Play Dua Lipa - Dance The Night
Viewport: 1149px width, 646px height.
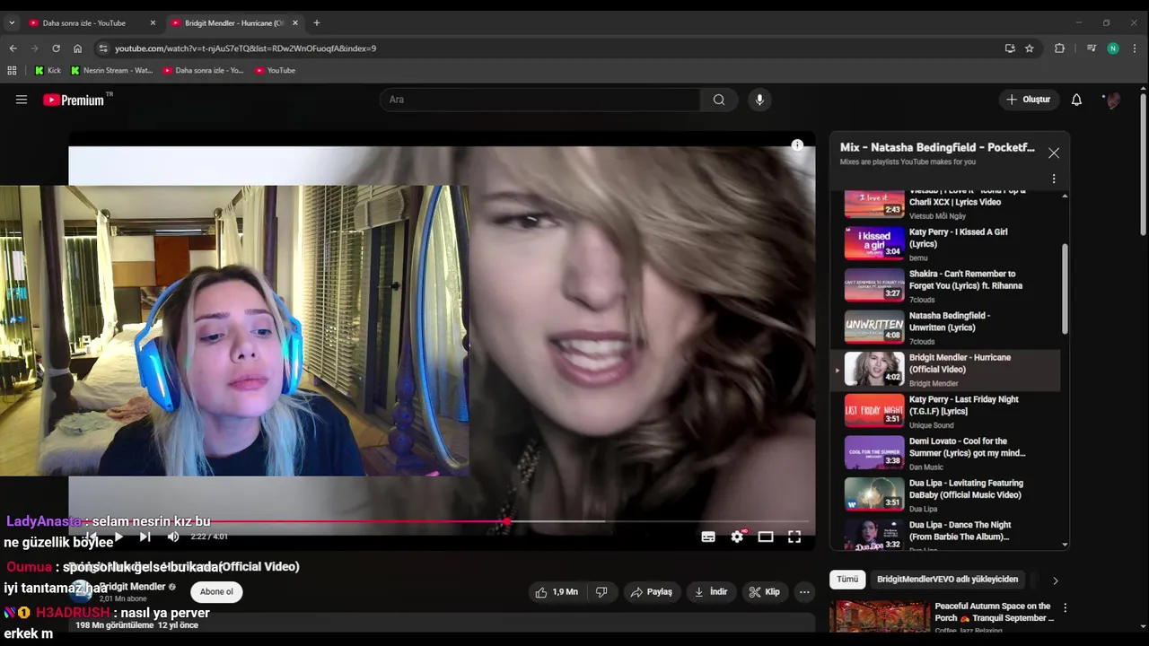point(944,536)
